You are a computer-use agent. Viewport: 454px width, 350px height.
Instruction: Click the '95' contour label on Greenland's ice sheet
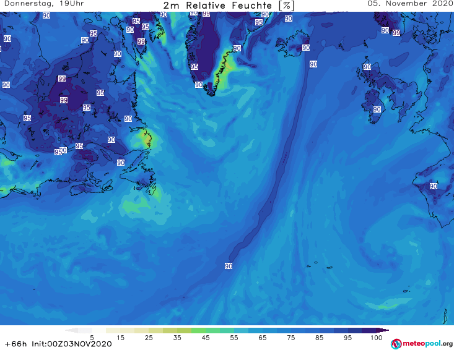(194, 67)
